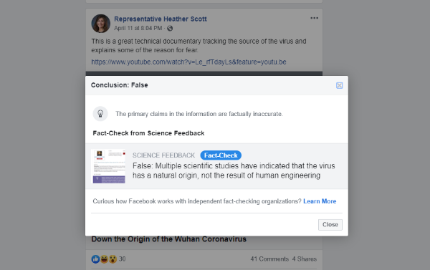430x270 pixels.
Task: Click Heather Scott's profile picture
Action: click(x=101, y=24)
